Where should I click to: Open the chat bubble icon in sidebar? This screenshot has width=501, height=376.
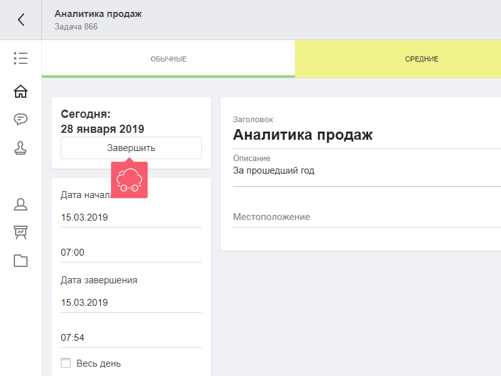[x=21, y=119]
